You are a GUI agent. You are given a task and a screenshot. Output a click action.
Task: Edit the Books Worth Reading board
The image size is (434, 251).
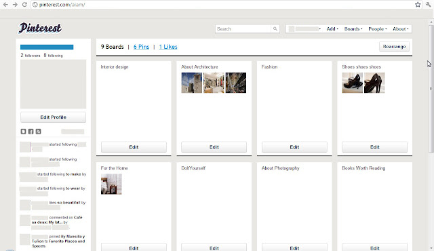click(x=375, y=248)
